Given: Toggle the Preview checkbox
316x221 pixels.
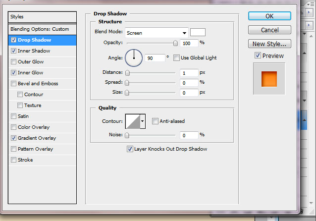Looking at the screenshot, I should tap(258, 55).
